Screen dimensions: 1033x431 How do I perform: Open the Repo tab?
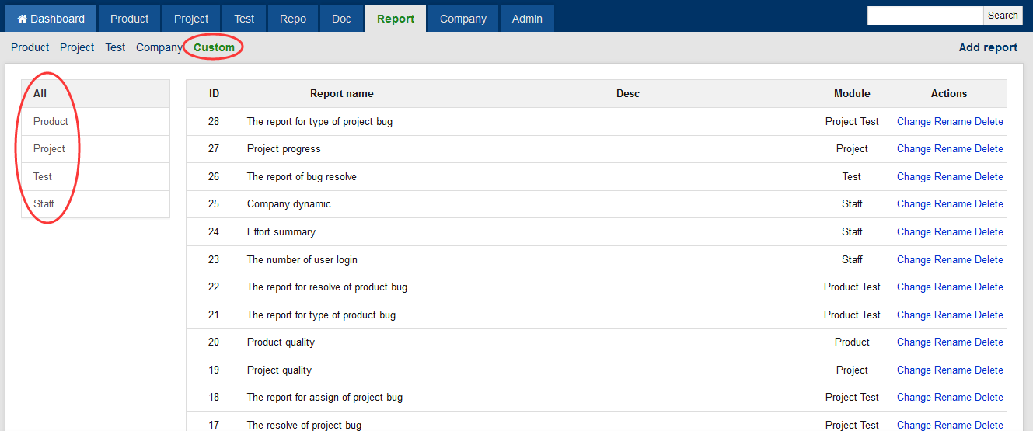point(293,19)
